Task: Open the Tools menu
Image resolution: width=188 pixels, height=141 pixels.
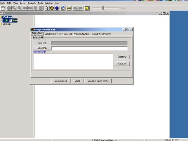Action: point(40,3)
